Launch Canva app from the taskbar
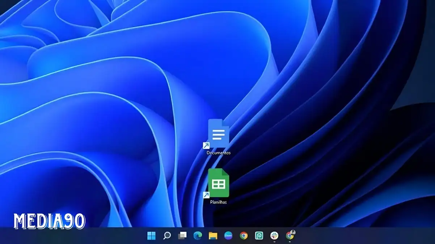The image size is (435, 244). [x=228, y=236]
